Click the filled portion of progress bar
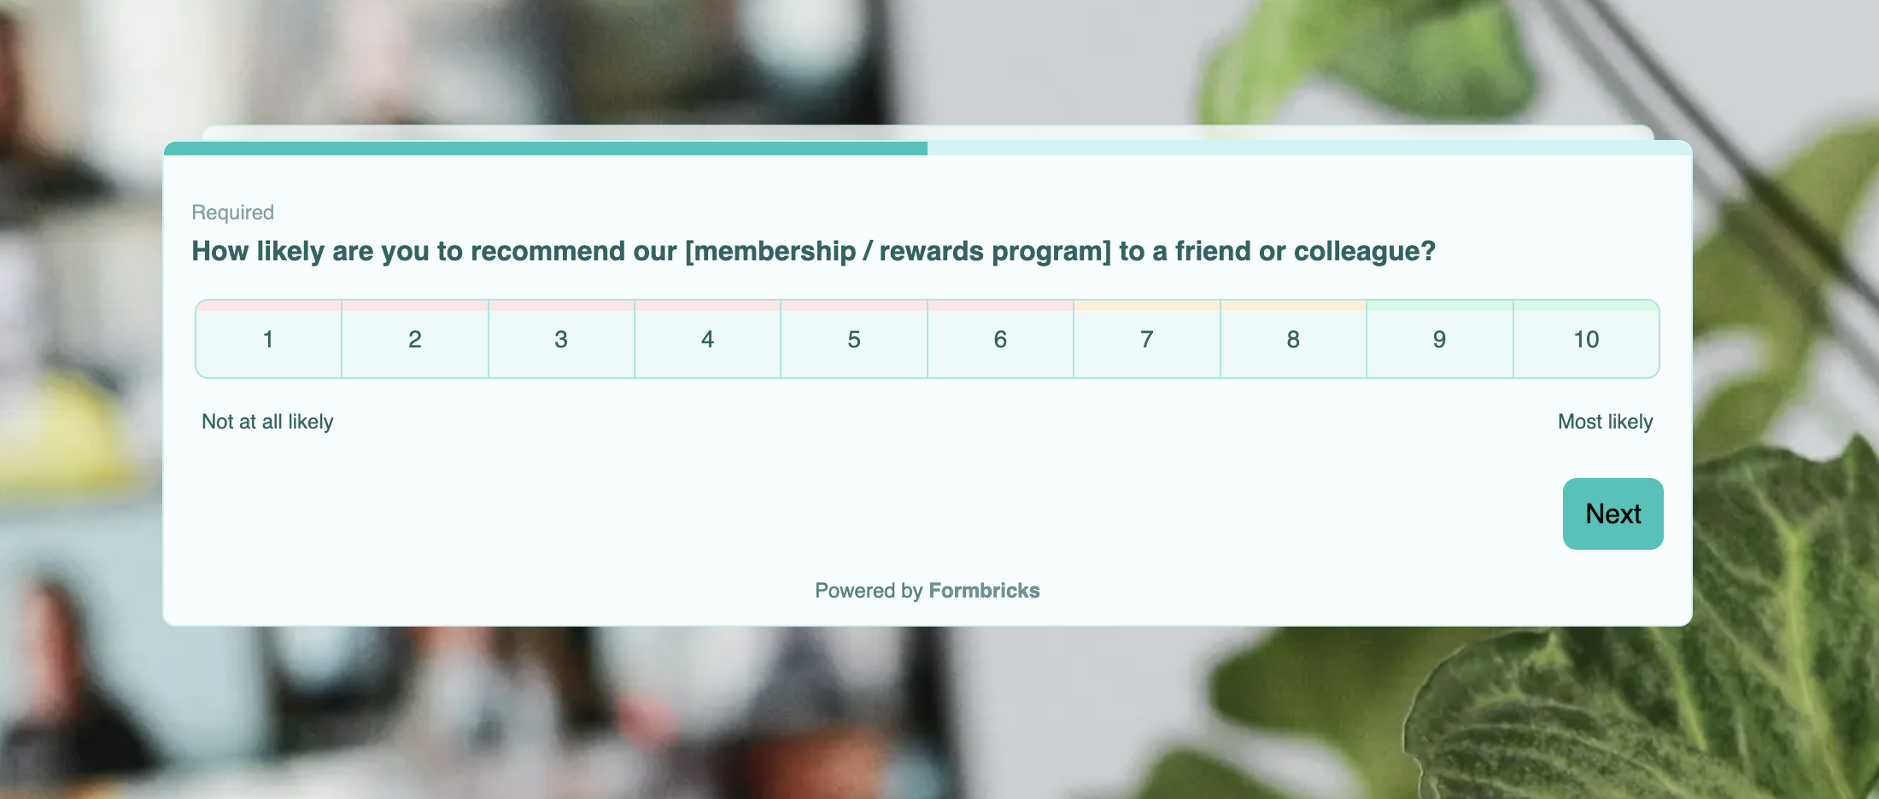 tap(547, 149)
